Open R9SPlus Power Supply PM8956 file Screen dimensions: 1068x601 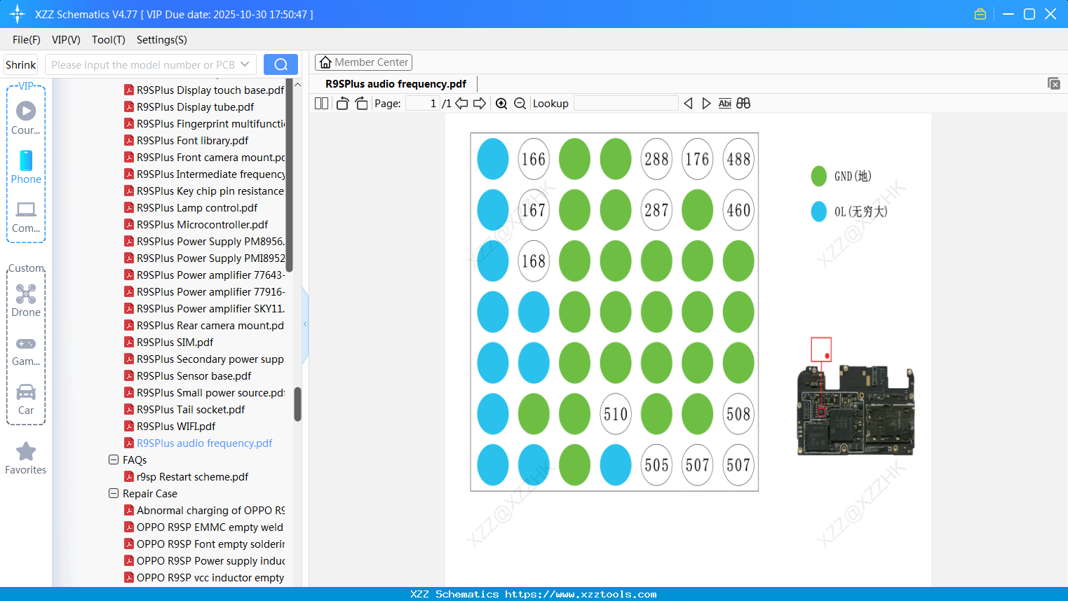tap(204, 242)
